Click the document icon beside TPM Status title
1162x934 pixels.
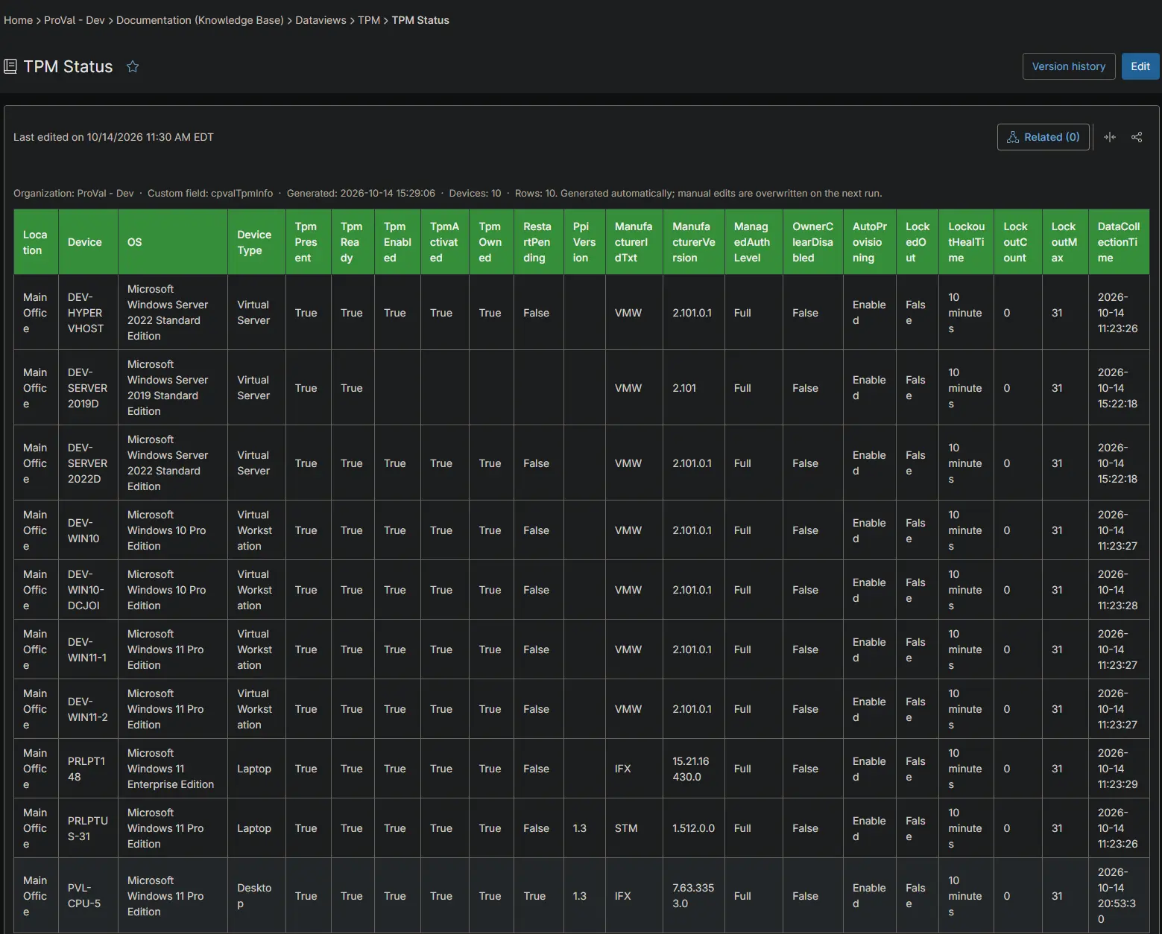pyautogui.click(x=10, y=67)
